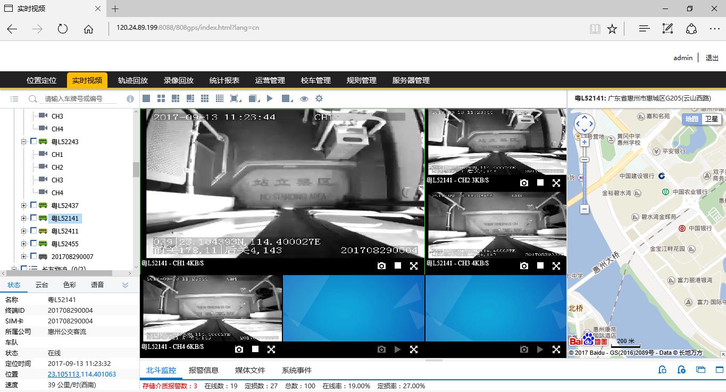Toggle the vehicle list view icon
Image resolution: width=726 pixels, height=392 pixels.
(14, 99)
